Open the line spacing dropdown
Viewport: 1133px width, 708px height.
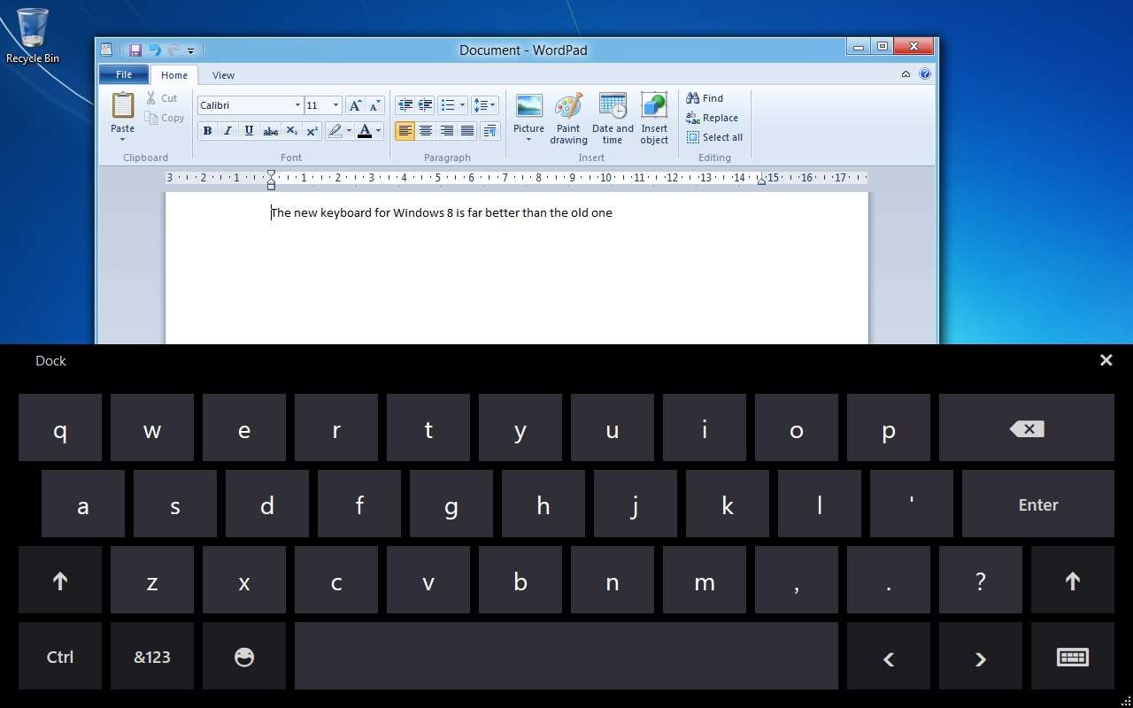[x=484, y=104]
